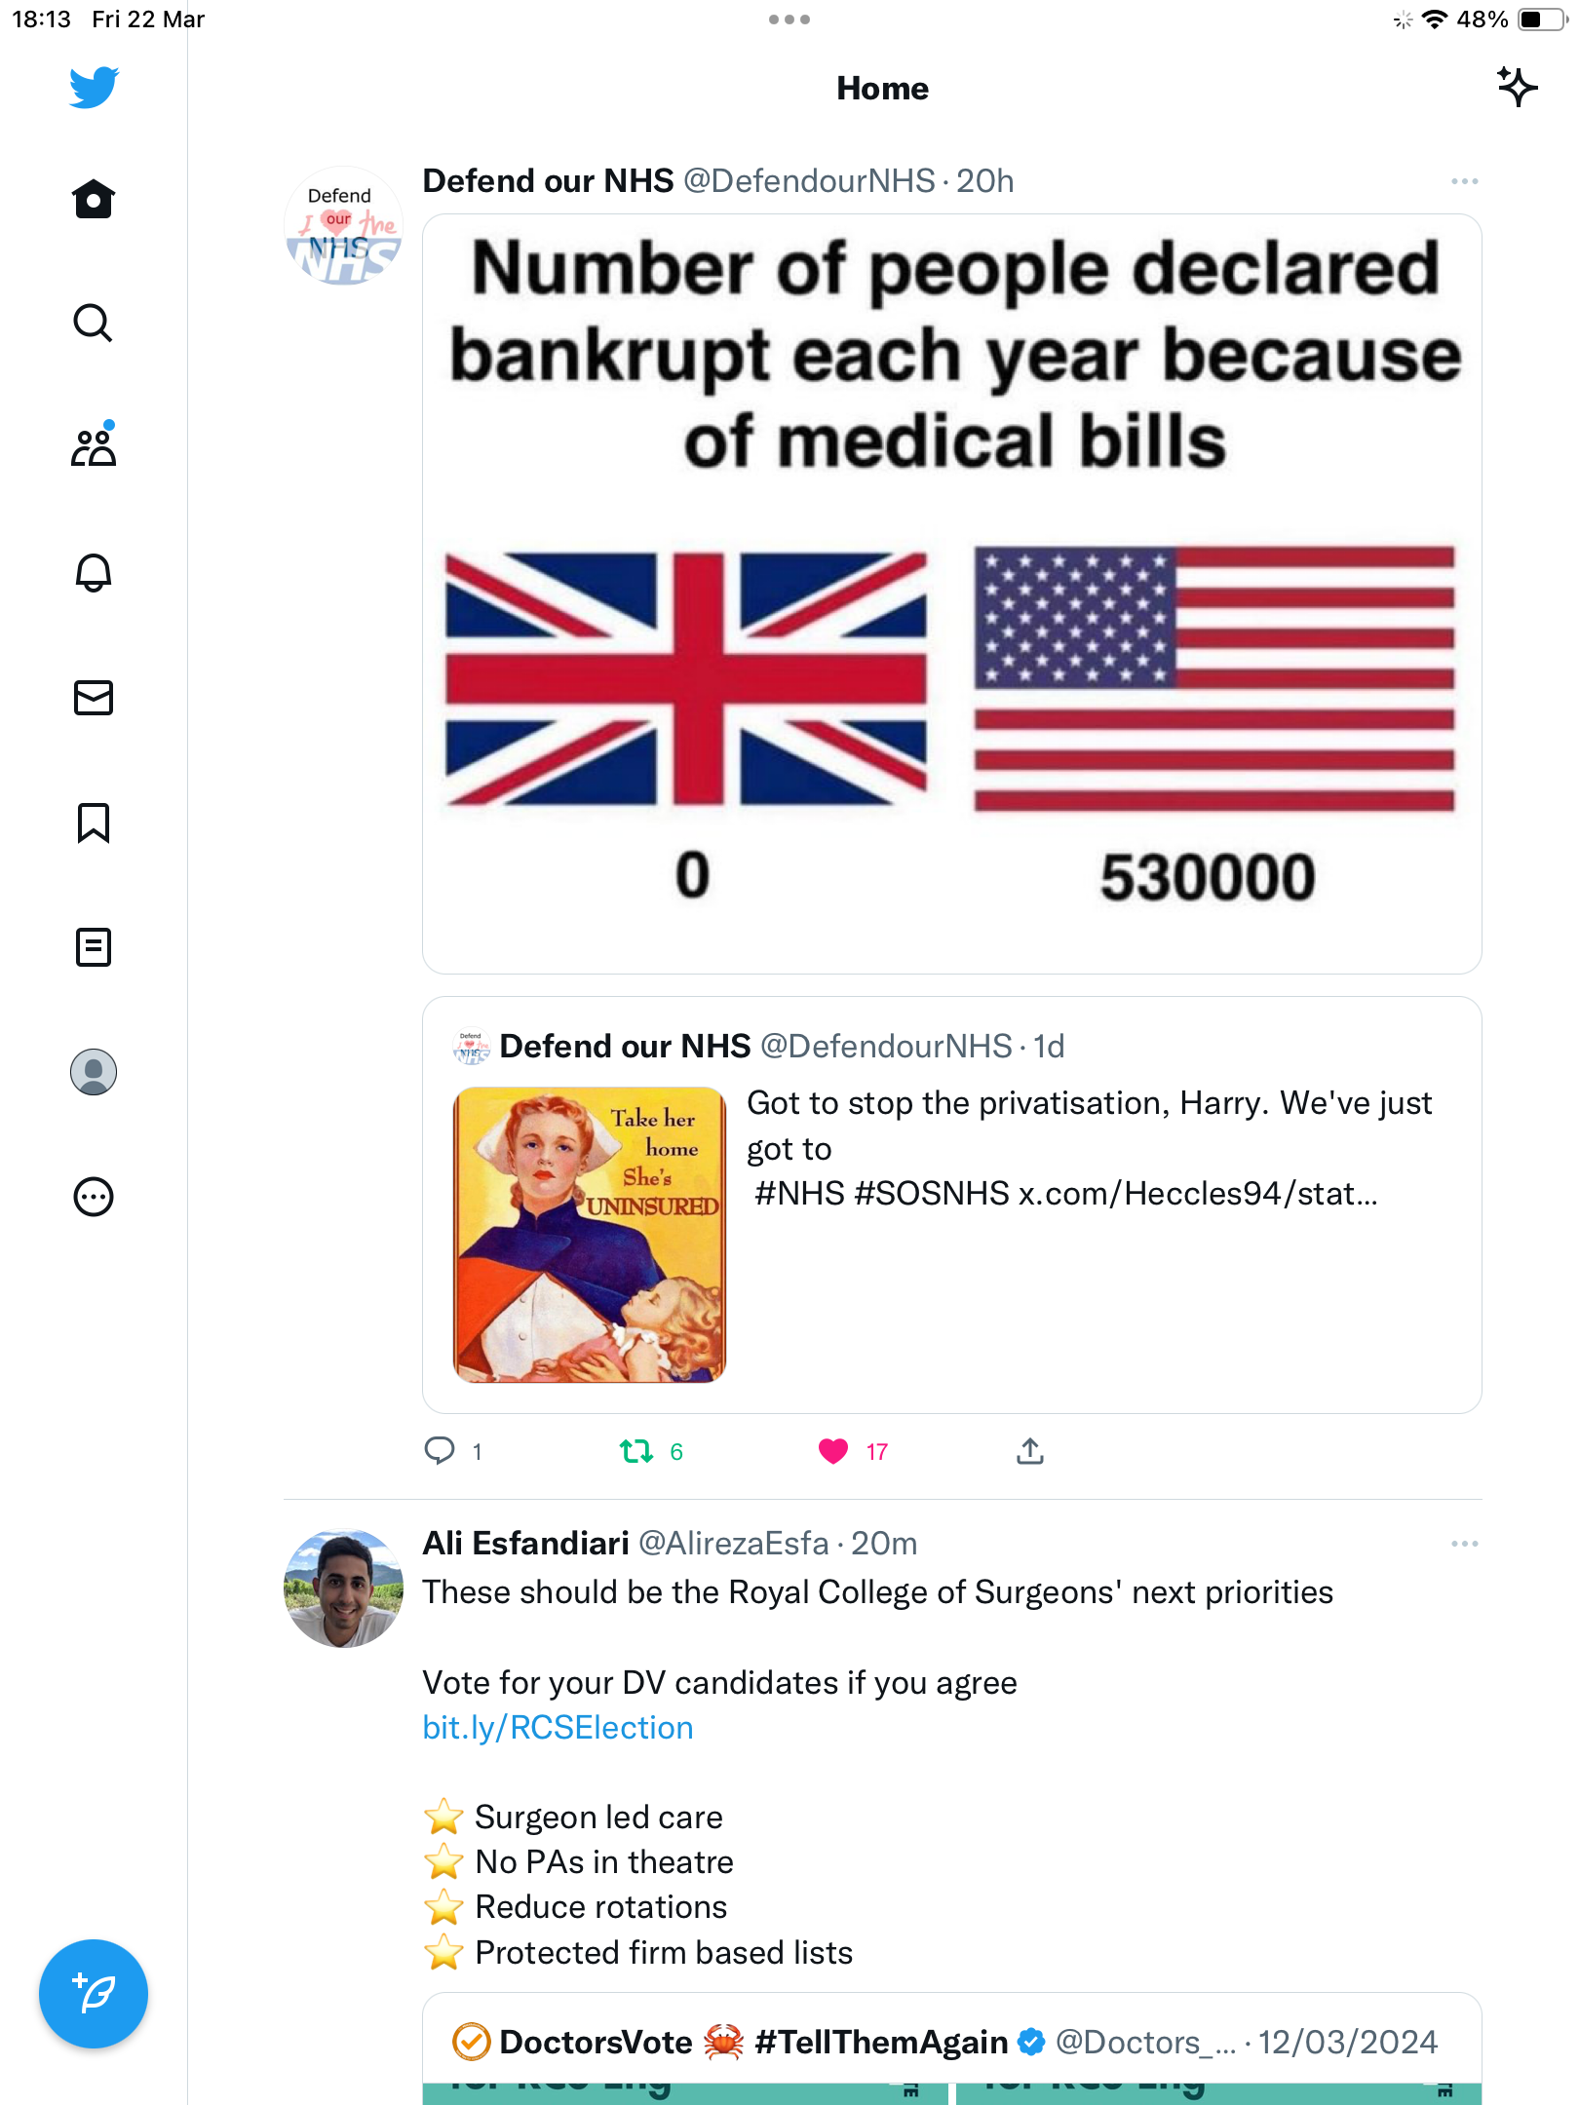Tap the compose new tweet button
This screenshot has width=1579, height=2105.
94,1994
